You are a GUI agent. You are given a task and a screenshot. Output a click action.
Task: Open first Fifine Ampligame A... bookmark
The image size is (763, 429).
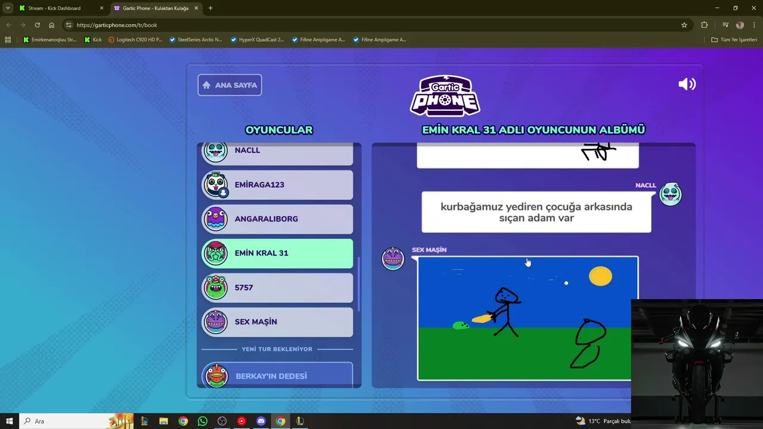coord(318,40)
